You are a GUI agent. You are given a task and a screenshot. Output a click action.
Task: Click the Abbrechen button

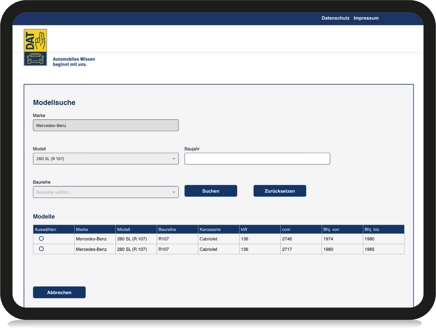59,293
